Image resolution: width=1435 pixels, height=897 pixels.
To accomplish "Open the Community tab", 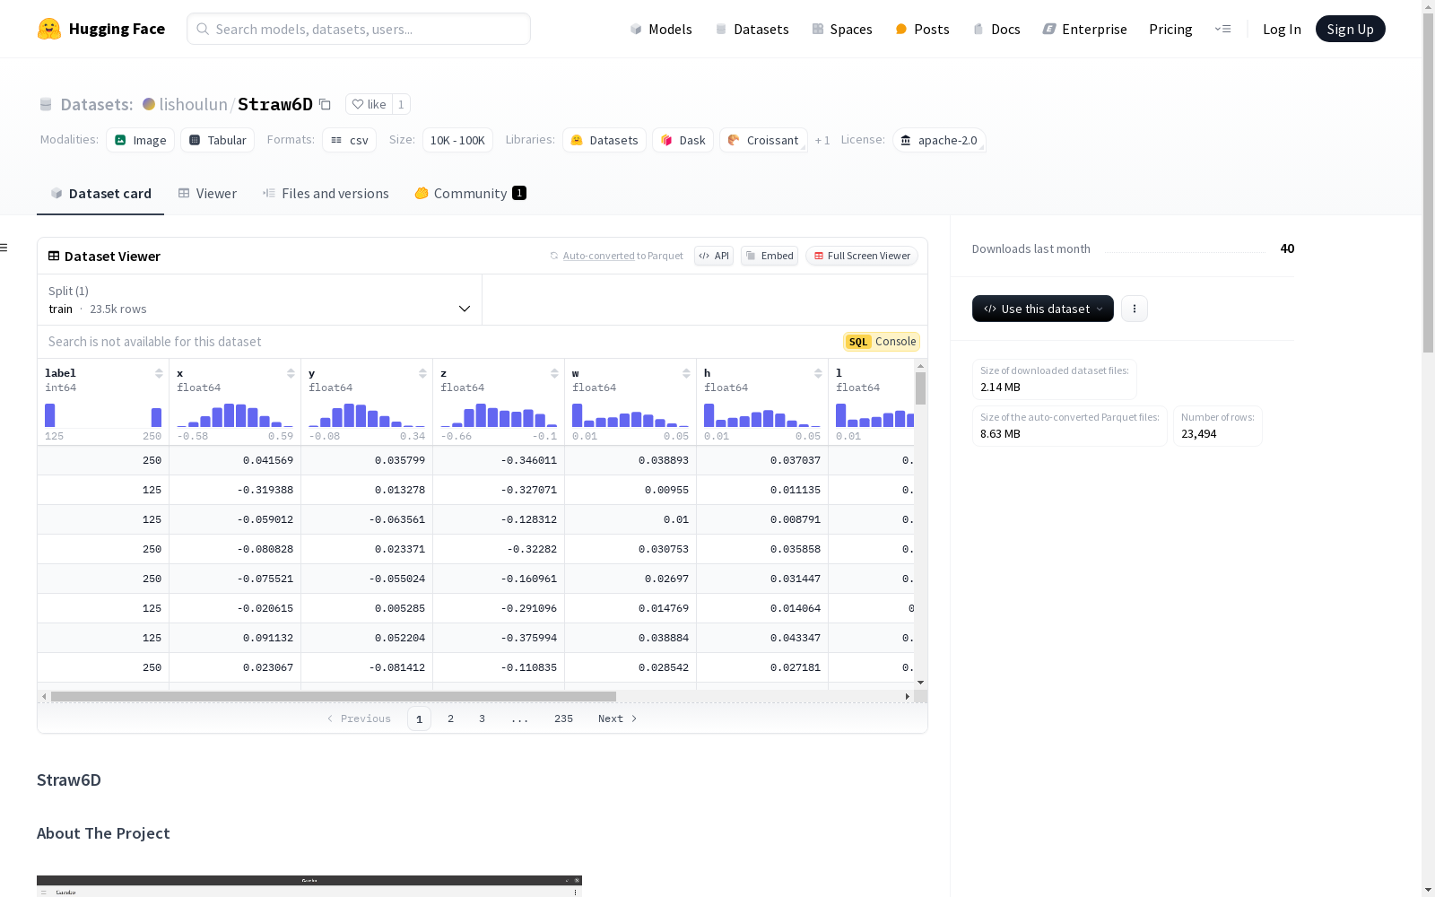I will 470,194.
